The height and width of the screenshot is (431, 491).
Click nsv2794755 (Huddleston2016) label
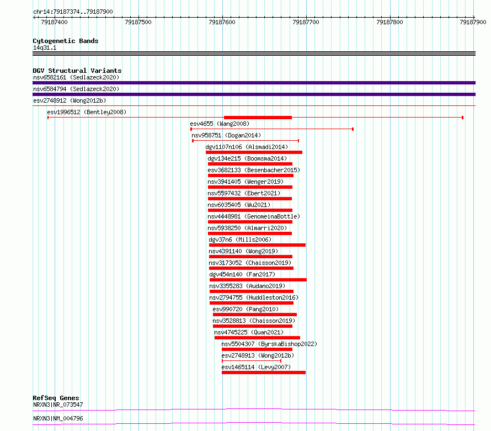pos(254,297)
